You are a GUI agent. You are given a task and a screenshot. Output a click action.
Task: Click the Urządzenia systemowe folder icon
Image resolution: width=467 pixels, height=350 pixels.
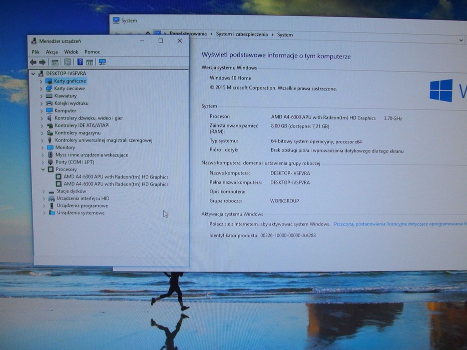52,213
